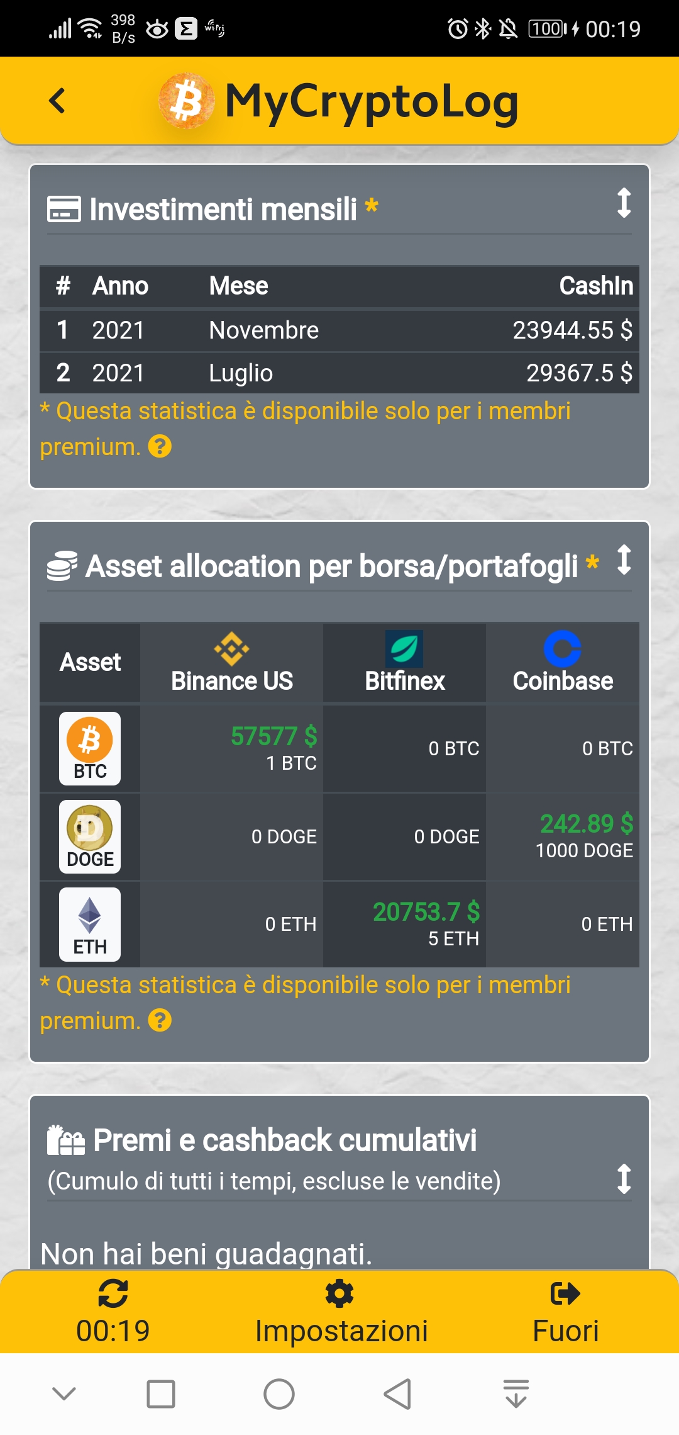Tap the Luglio 2021 investment row

pyautogui.click(x=339, y=373)
